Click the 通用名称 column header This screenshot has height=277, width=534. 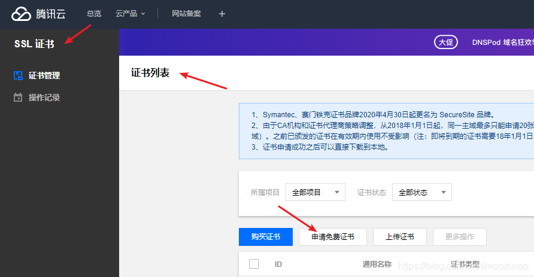(x=377, y=264)
